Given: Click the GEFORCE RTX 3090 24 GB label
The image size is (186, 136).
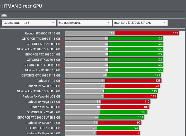Looking at the screenshot, I should (42, 55).
